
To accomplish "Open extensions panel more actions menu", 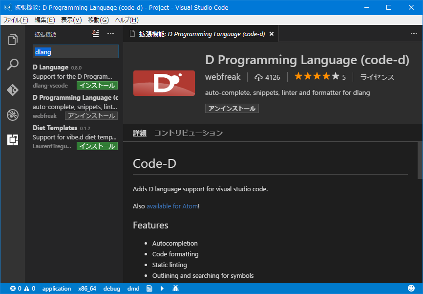I will [110, 34].
